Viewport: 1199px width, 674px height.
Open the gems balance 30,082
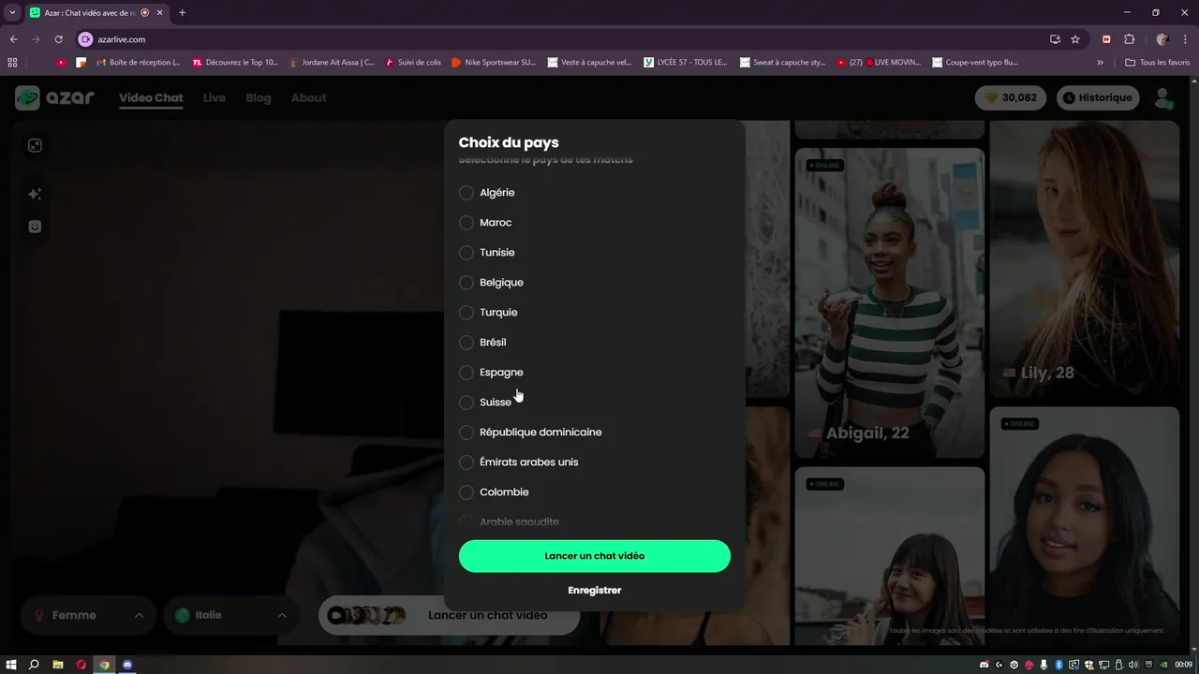1011,97
